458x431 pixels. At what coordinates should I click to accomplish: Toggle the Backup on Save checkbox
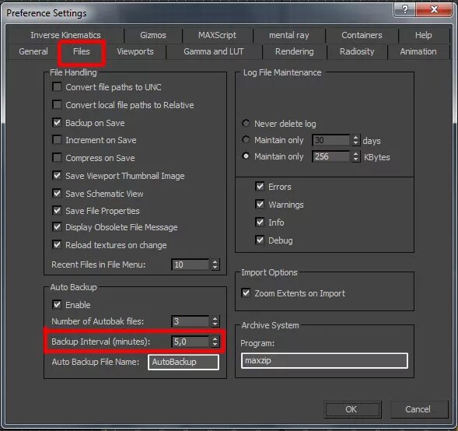click(x=57, y=122)
